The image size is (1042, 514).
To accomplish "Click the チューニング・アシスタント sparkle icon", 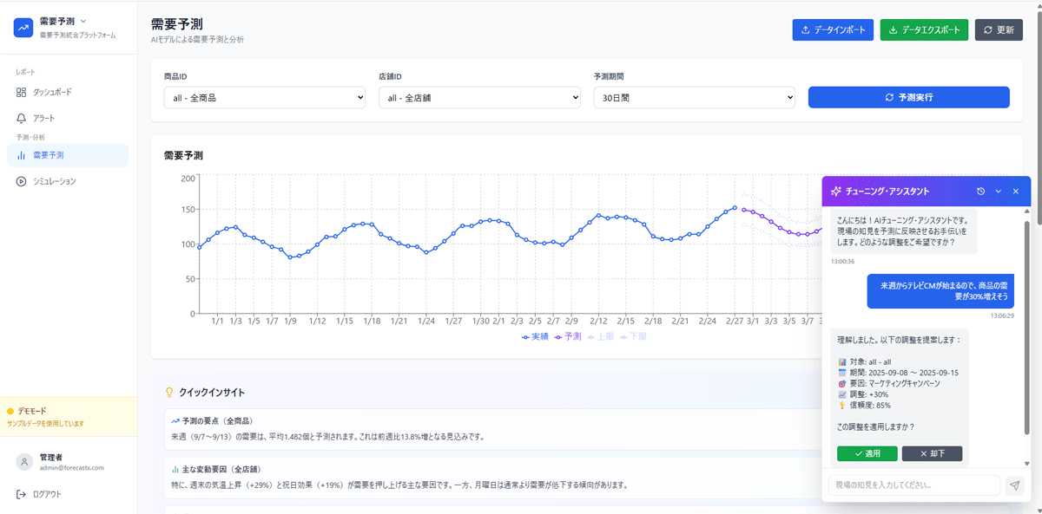I will coord(836,191).
